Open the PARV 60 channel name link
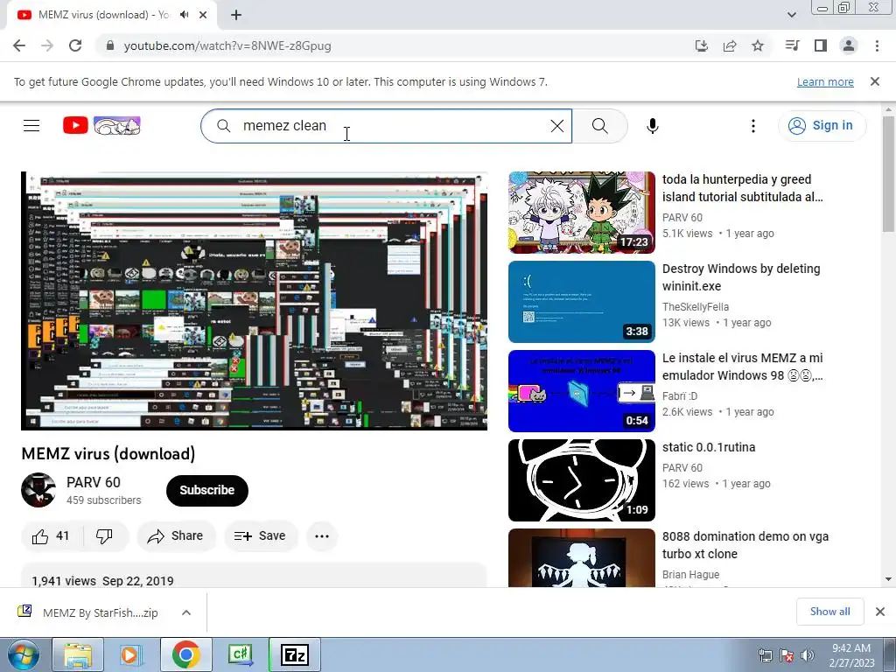The image size is (896, 672). [93, 482]
